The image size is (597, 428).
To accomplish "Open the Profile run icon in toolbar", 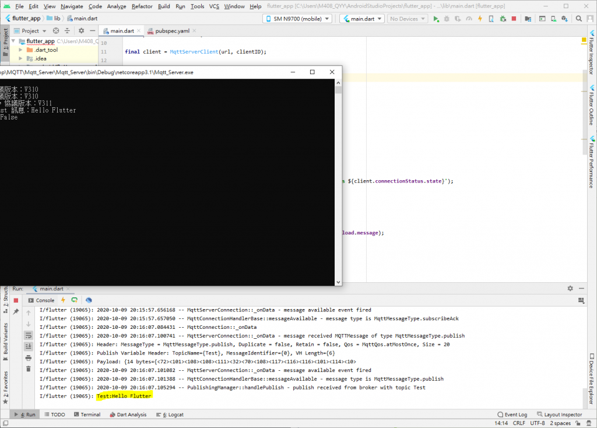I will [469, 19].
